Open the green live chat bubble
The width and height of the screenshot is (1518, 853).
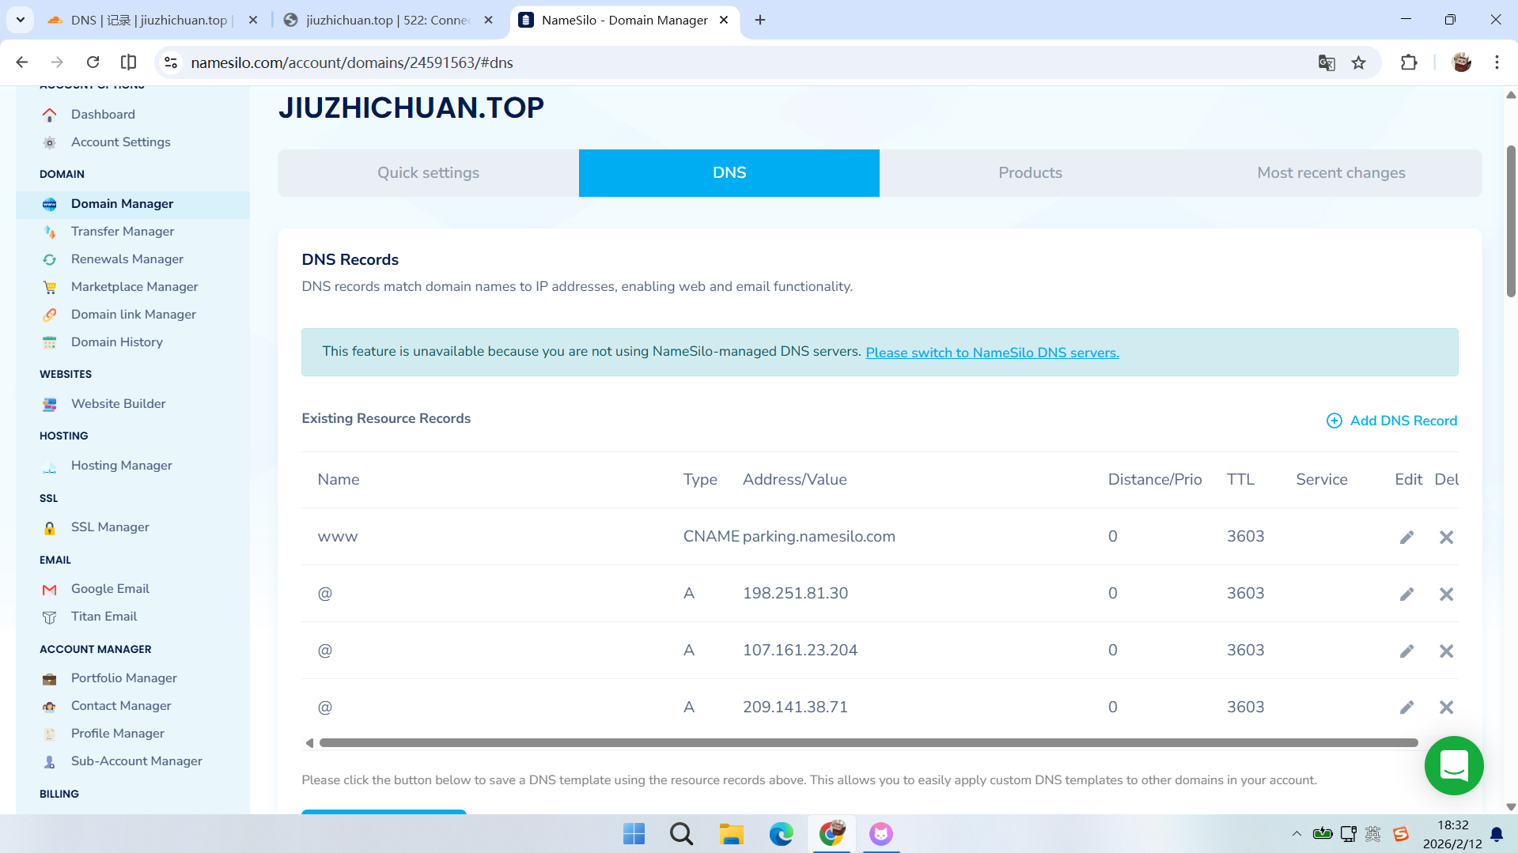tap(1453, 765)
